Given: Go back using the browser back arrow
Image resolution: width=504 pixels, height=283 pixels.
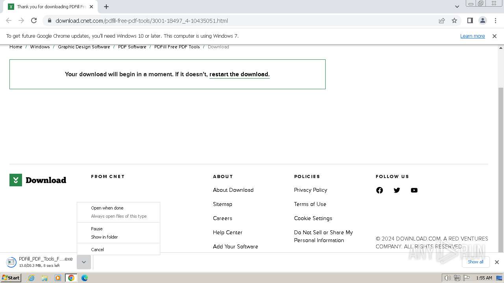Looking at the screenshot, I should 9,20.
